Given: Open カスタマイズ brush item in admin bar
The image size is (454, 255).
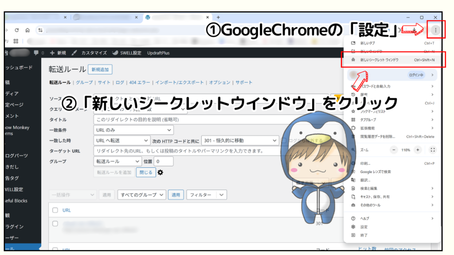Looking at the screenshot, I should [x=89, y=53].
